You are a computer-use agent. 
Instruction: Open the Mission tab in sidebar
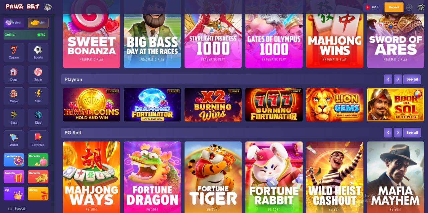(x=14, y=23)
